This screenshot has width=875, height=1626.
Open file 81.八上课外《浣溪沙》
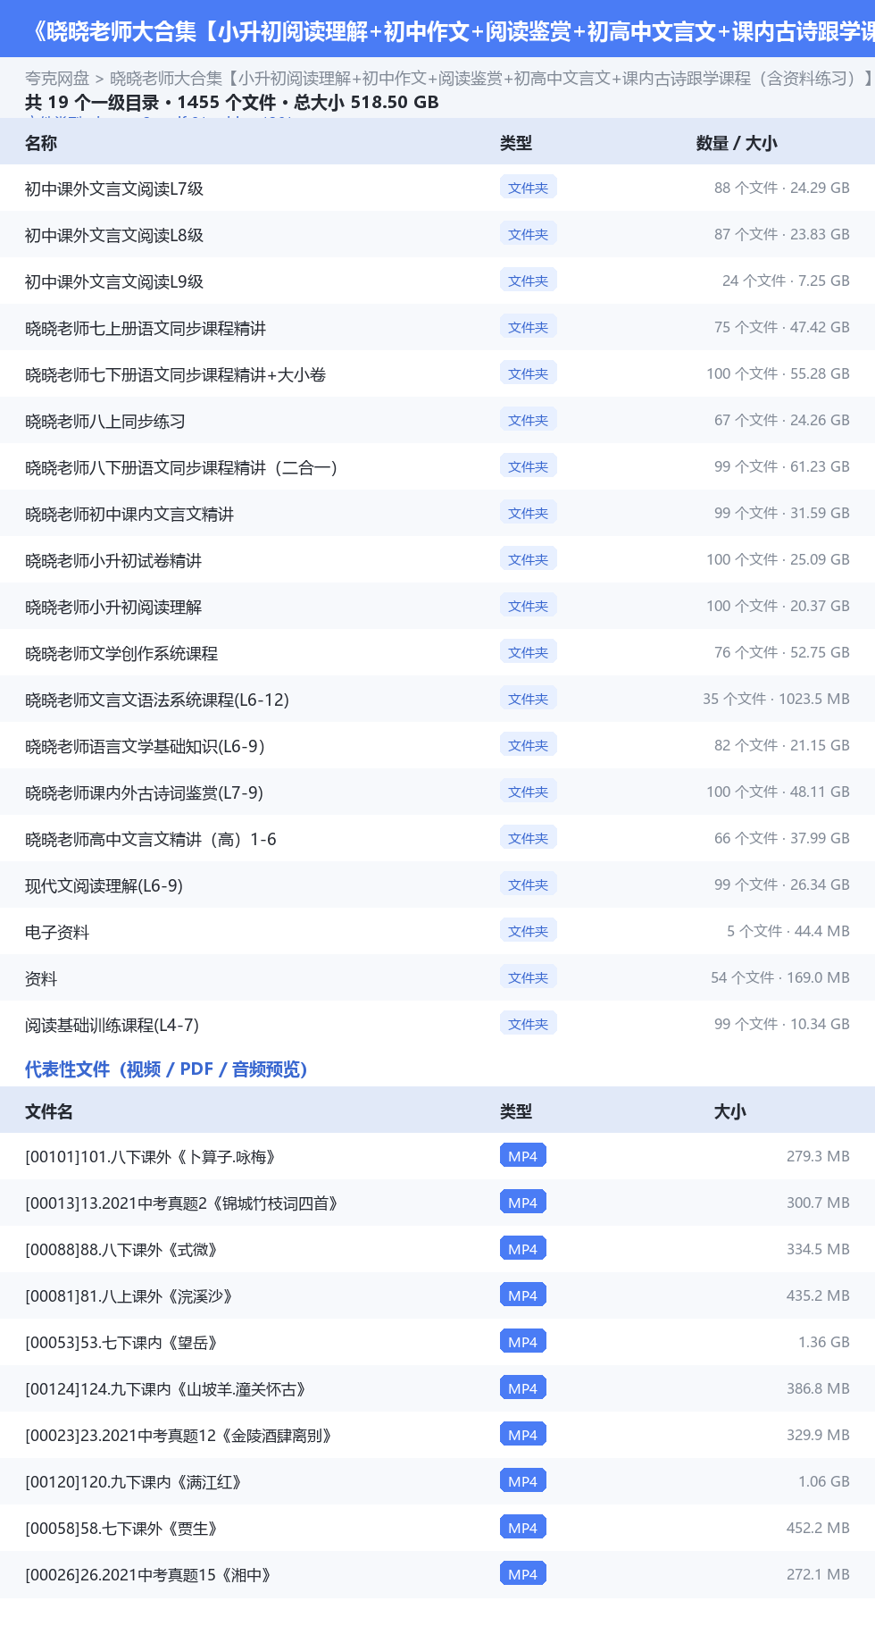[x=130, y=1296]
